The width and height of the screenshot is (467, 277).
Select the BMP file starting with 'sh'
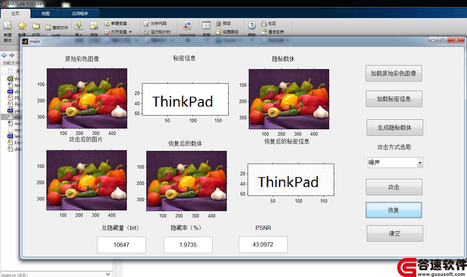click(13, 91)
